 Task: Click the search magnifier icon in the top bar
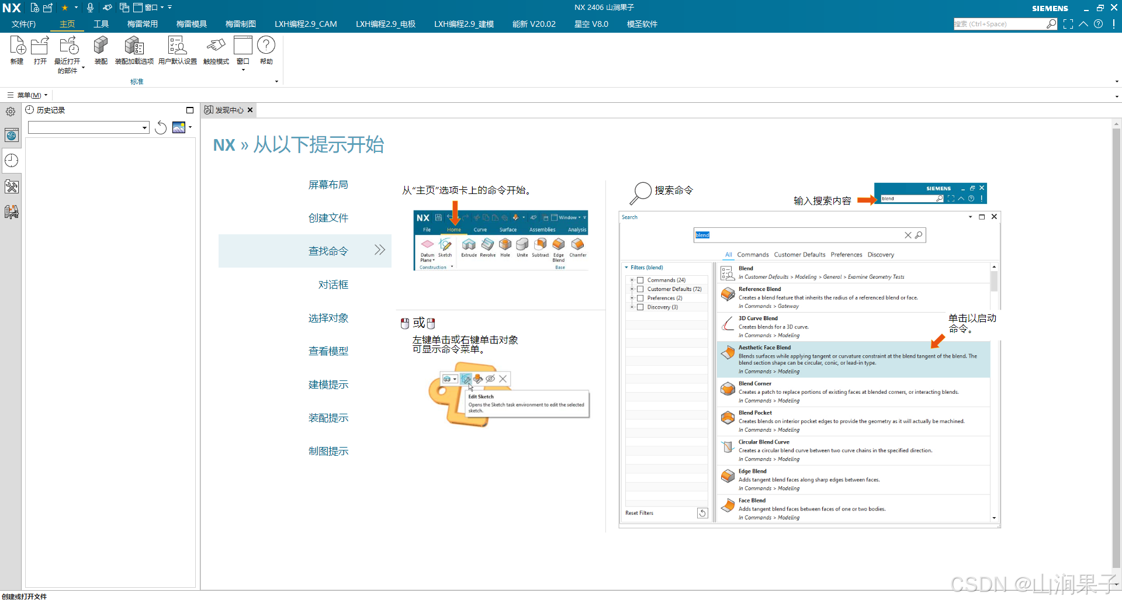(1051, 24)
